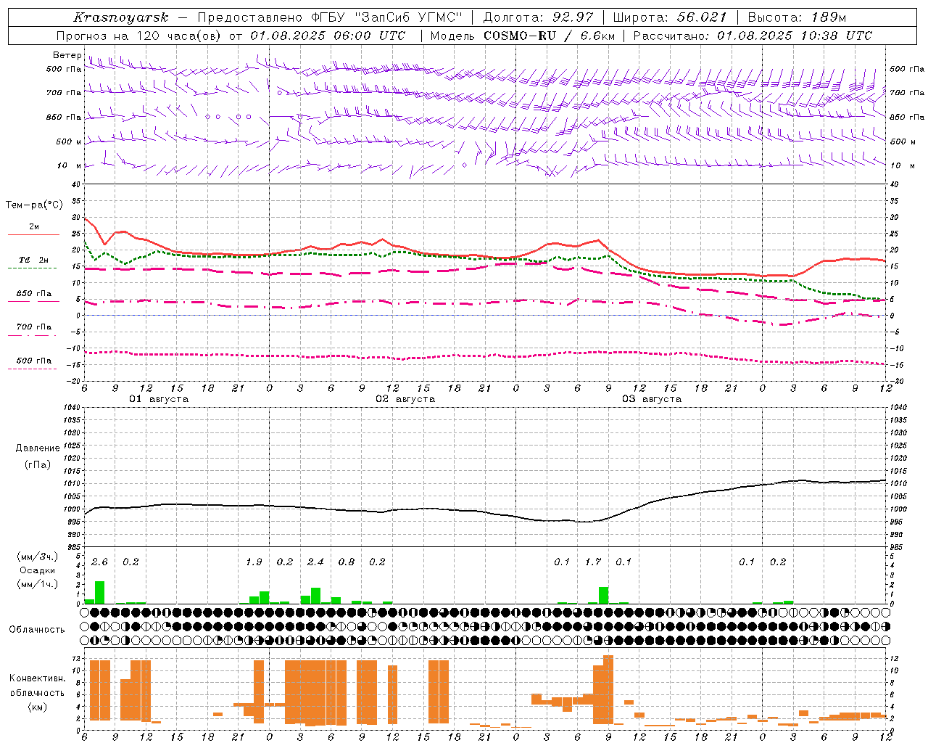This screenshot has height=743, width=928.
Task: Click the red solid '2м' legend line
Action: (x=33, y=234)
